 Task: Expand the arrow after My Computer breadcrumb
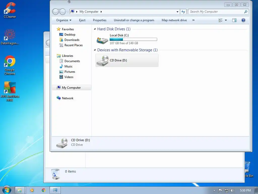101,12
